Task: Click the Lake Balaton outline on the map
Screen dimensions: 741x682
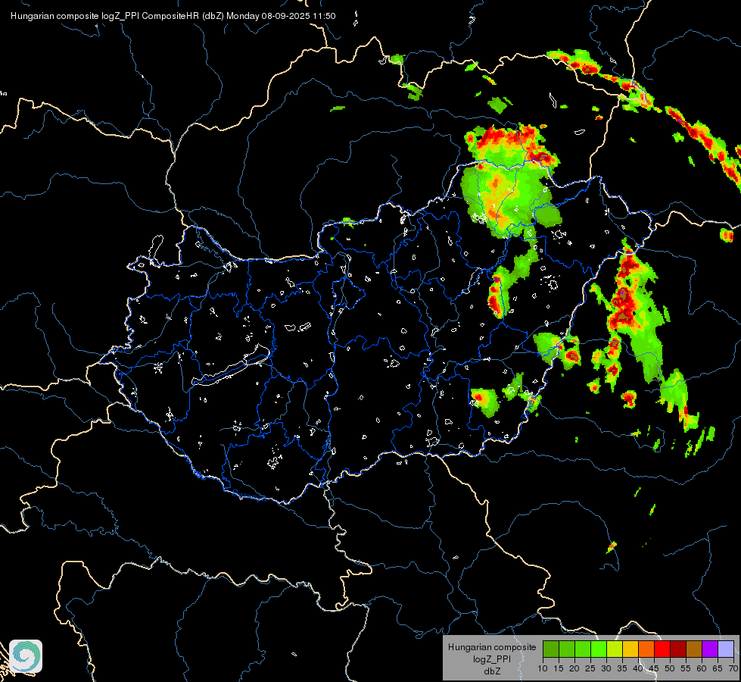Action: click(232, 366)
